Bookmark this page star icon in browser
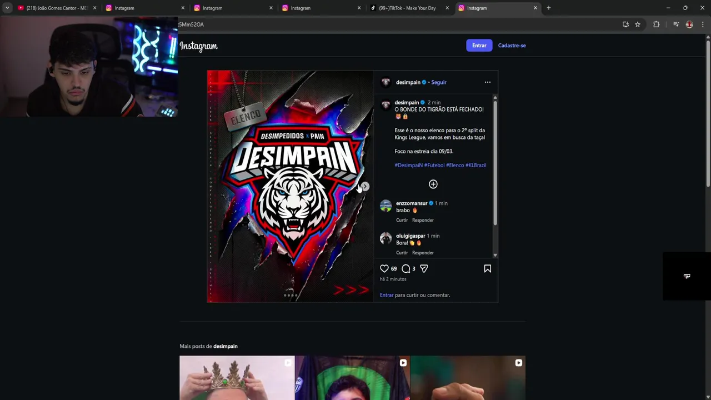This screenshot has width=711, height=400. click(x=638, y=24)
